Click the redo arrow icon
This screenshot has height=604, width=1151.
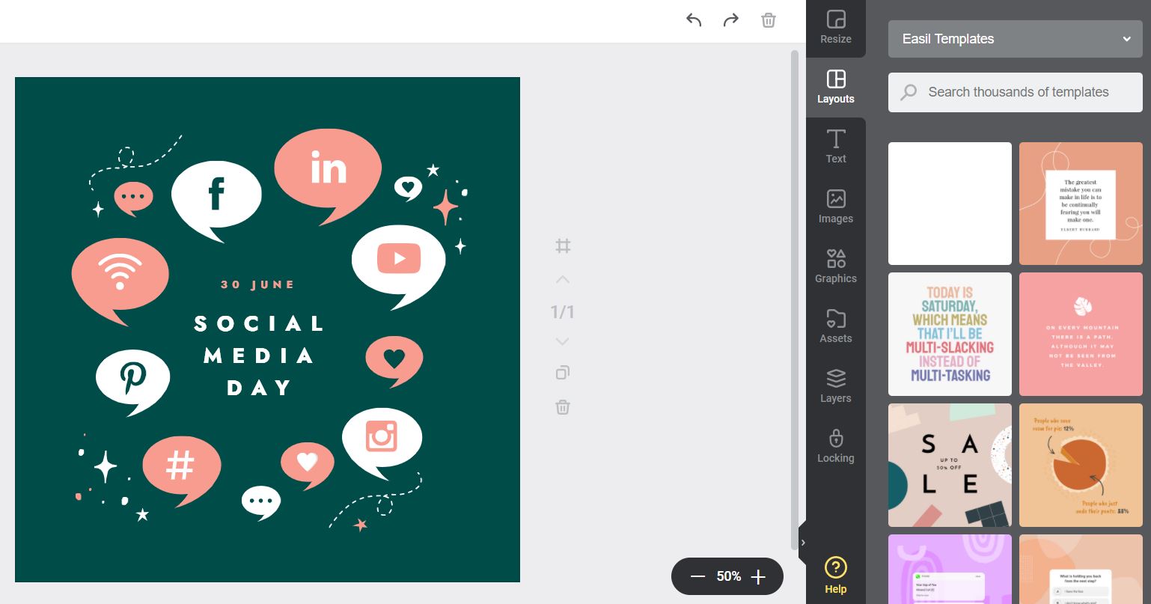point(730,20)
